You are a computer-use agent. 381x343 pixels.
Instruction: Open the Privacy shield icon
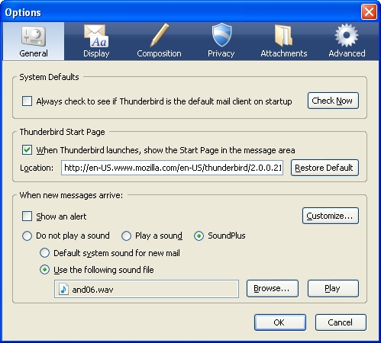pyautogui.click(x=221, y=35)
